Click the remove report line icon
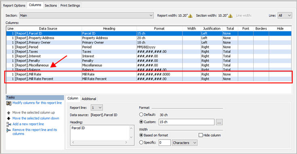Screen dimensions: 297x154 8,130
